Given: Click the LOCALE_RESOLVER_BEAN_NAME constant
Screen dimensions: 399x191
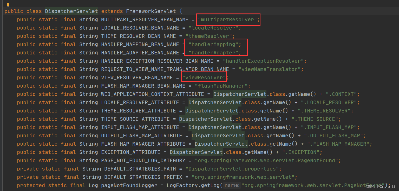Looking at the screenshot, I should click(140, 28).
